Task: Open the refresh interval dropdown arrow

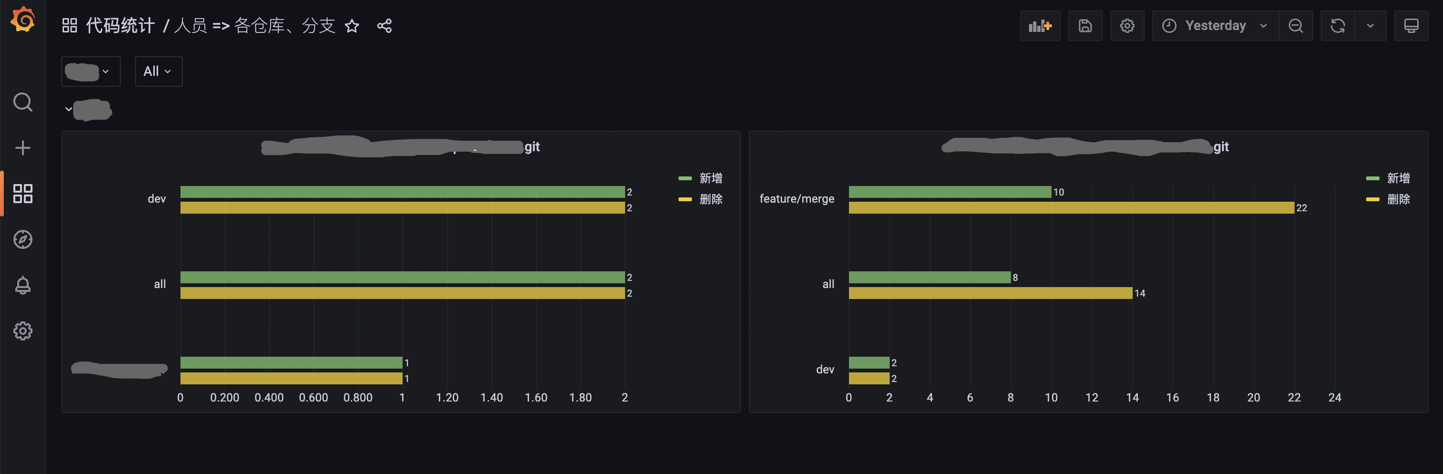Action: 1370,26
